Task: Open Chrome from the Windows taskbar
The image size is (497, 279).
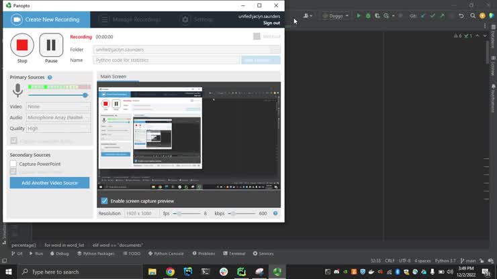Action: [x=170, y=272]
